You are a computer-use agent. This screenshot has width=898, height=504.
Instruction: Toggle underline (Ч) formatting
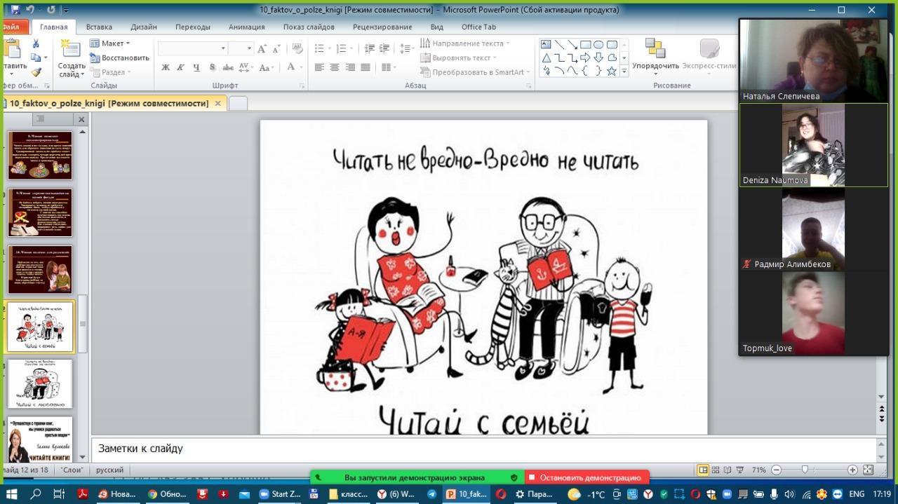click(196, 67)
